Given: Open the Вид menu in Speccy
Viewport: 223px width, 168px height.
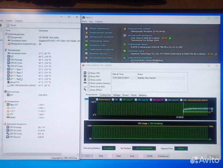Looking at the screenshot, I should (91, 22).
